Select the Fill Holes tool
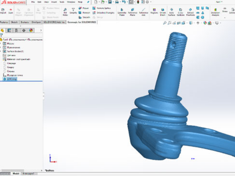Image resolution: width=235 pixels, height=176 pixels. (65, 11)
